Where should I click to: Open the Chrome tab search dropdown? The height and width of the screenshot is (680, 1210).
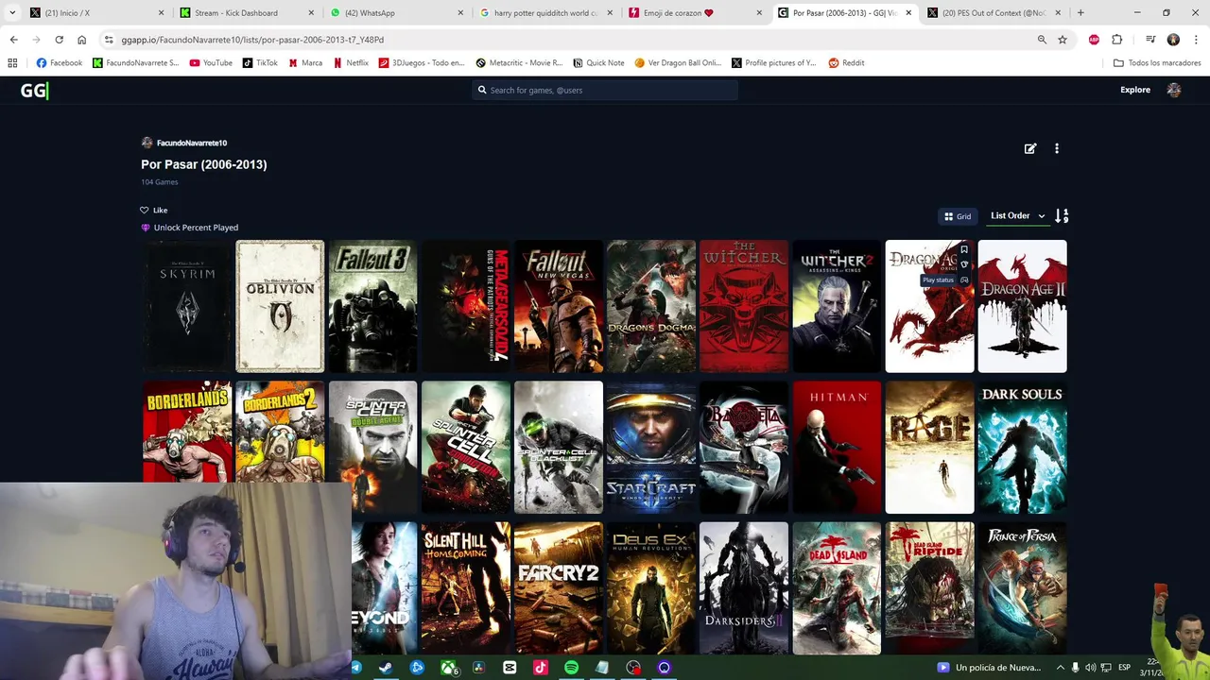12,13
